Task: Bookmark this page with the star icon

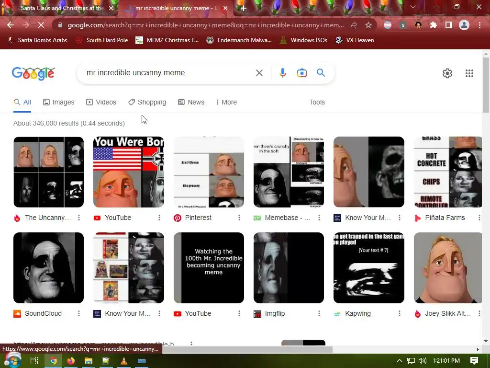Action: pos(368,25)
